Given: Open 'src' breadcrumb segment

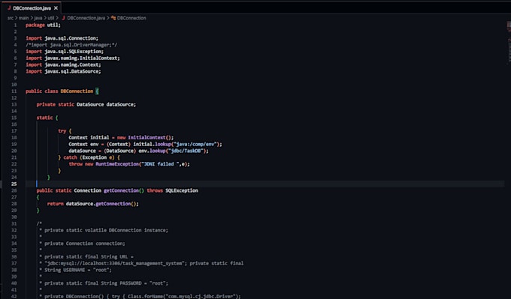Looking at the screenshot, I should [11, 18].
